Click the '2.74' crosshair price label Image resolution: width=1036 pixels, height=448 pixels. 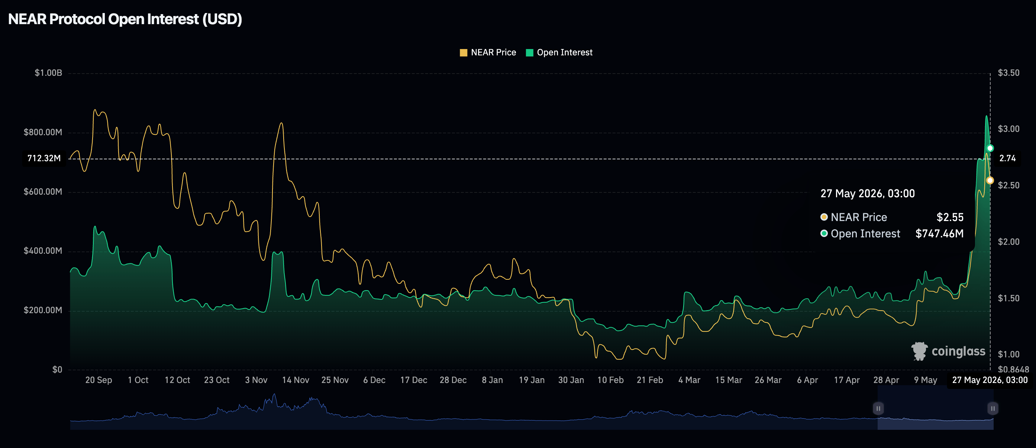click(x=1007, y=158)
